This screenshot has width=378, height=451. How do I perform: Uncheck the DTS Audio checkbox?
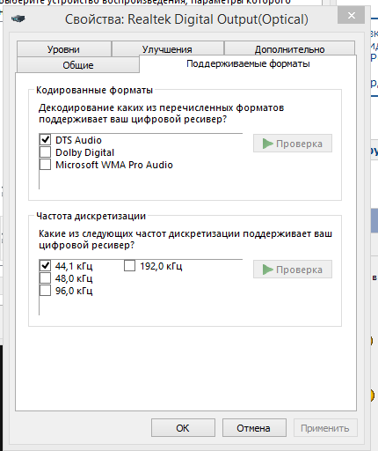[45, 140]
